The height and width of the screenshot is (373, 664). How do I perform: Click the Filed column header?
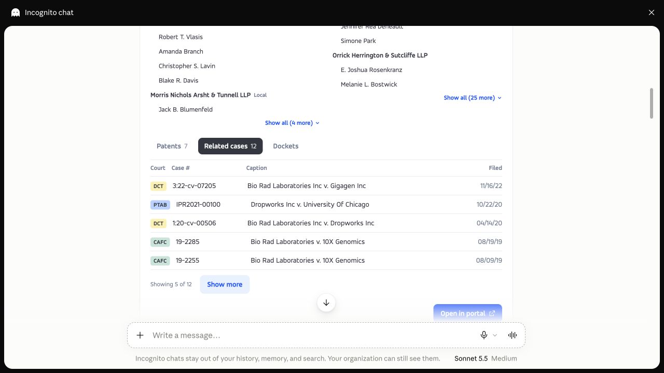pyautogui.click(x=495, y=168)
